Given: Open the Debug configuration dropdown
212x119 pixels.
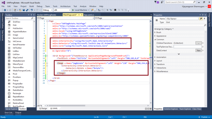Looking at the screenshot, I should [48, 10].
